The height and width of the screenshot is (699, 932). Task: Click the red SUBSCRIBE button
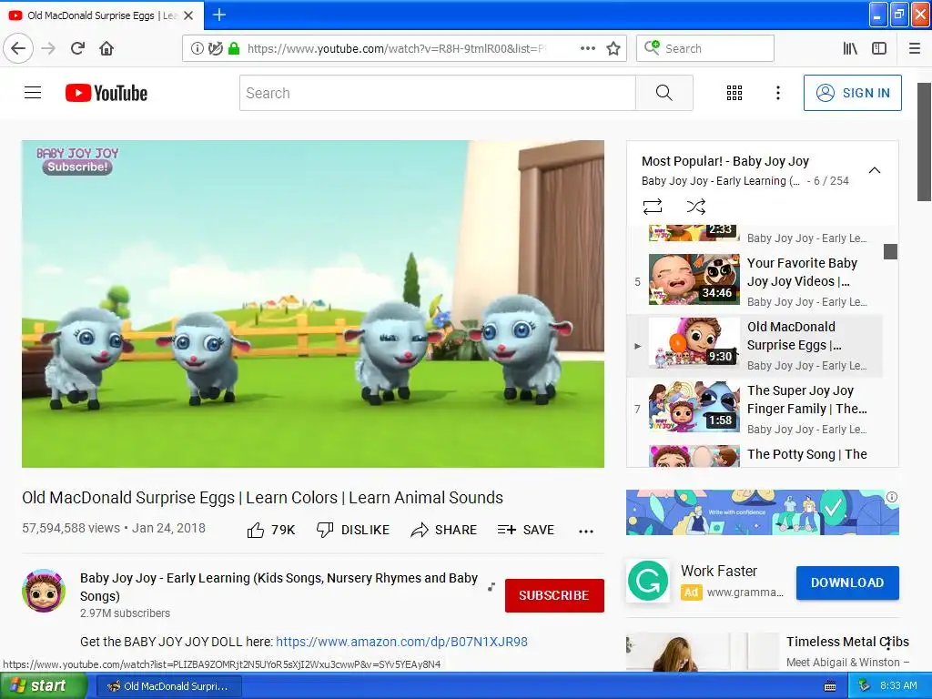[x=554, y=595]
